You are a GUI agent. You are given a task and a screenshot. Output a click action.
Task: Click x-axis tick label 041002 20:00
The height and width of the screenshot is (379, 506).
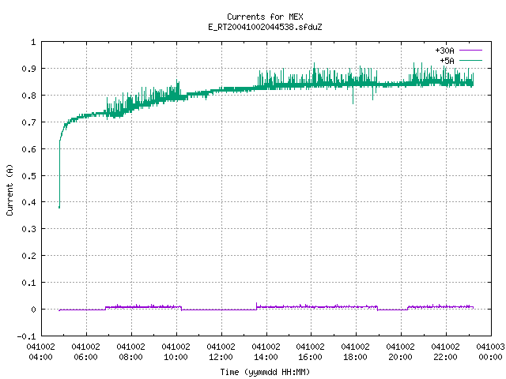(x=401, y=352)
